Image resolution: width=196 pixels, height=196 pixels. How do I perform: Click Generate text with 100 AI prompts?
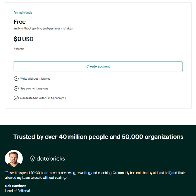[x=43, y=98]
